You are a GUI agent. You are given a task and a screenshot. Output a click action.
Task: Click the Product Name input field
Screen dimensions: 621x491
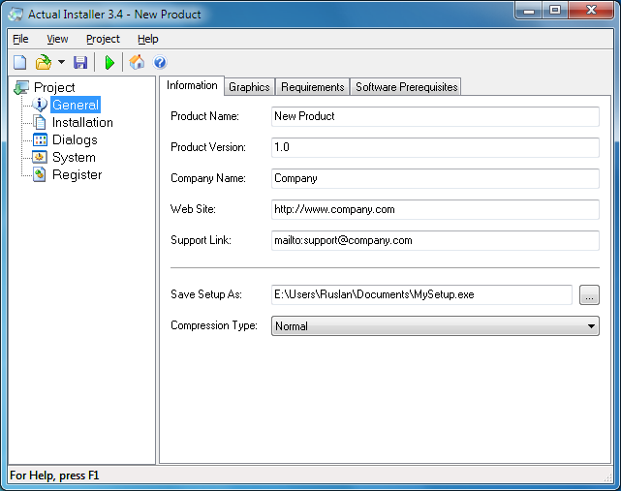435,116
